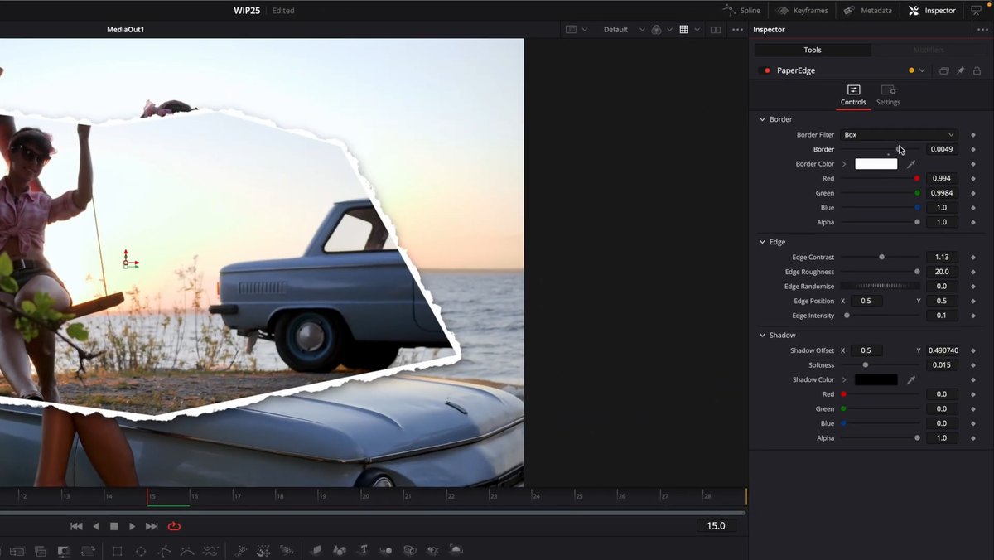Click the white Border Color swatch

point(876,164)
